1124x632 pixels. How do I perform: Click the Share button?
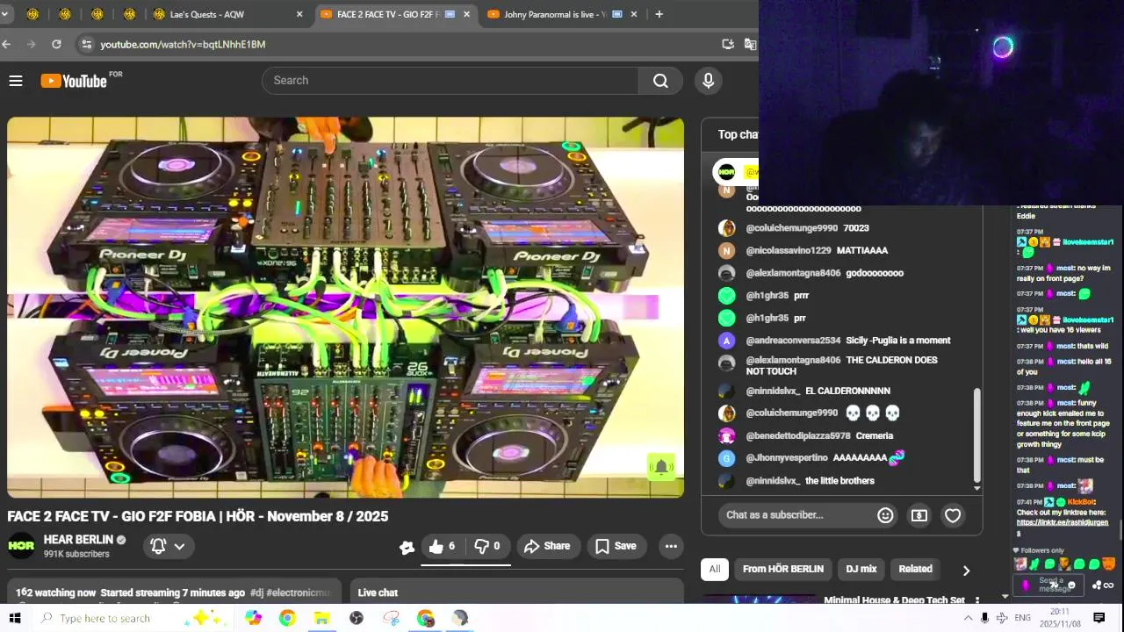(x=547, y=546)
